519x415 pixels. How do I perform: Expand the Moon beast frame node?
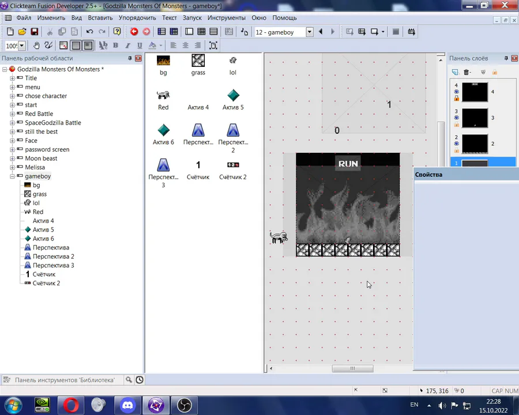coord(12,159)
